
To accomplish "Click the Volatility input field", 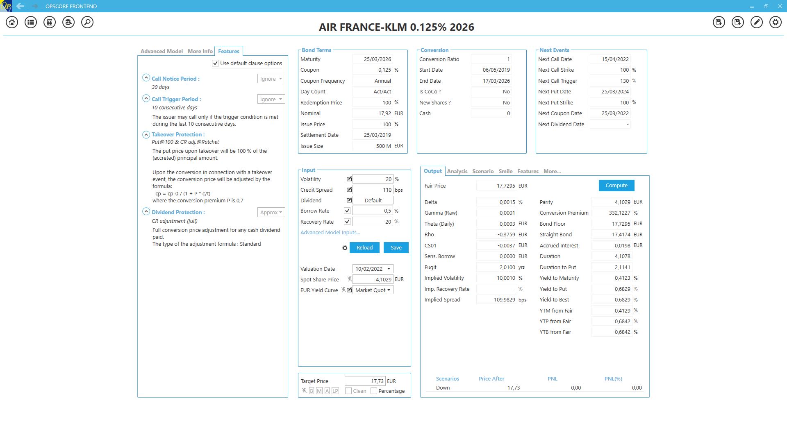I will (373, 179).
